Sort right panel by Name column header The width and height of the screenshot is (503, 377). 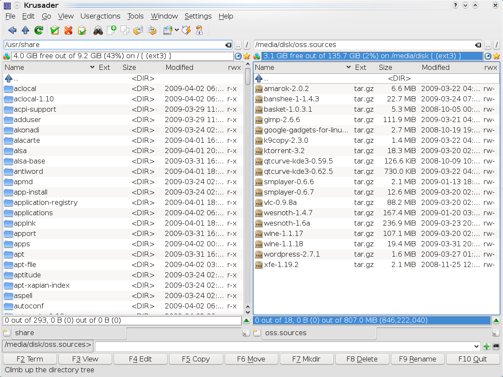302,67
